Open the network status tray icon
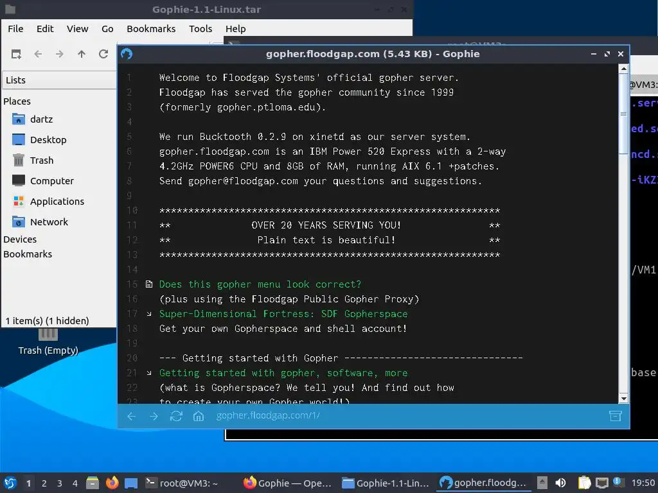 [x=601, y=483]
